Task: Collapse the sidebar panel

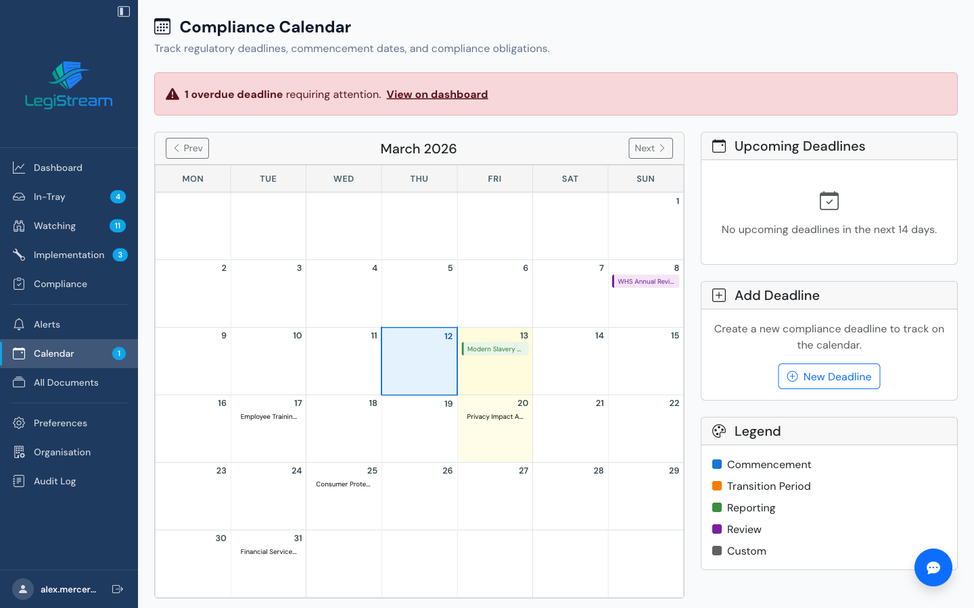Action: point(122,11)
